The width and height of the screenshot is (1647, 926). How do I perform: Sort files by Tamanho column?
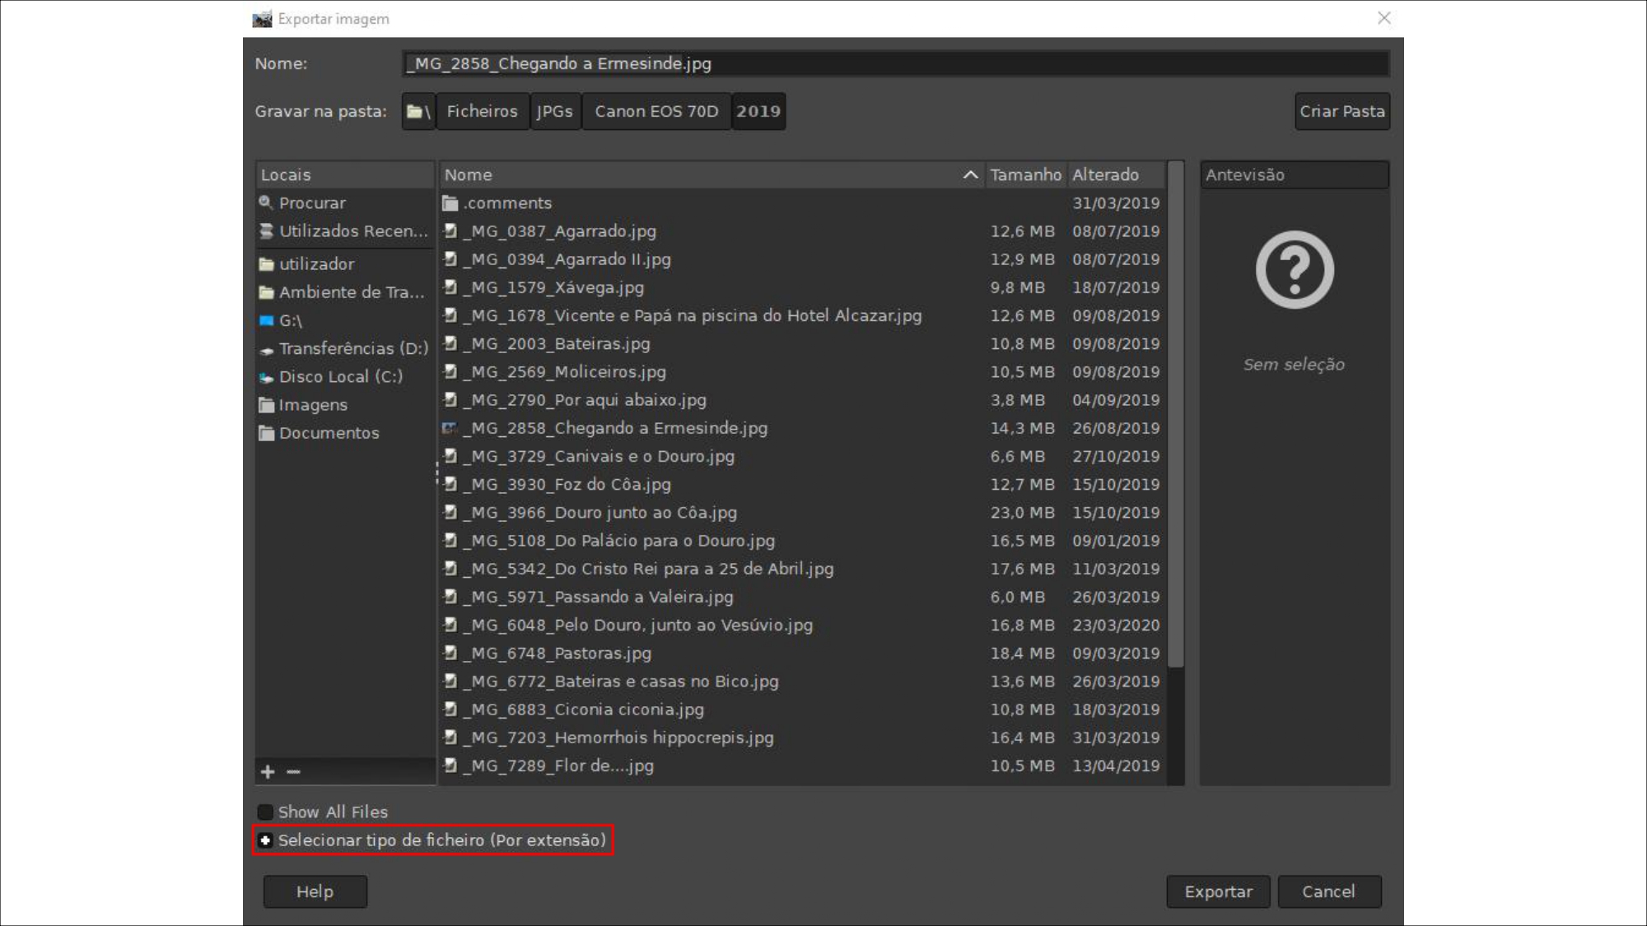tap(1025, 174)
